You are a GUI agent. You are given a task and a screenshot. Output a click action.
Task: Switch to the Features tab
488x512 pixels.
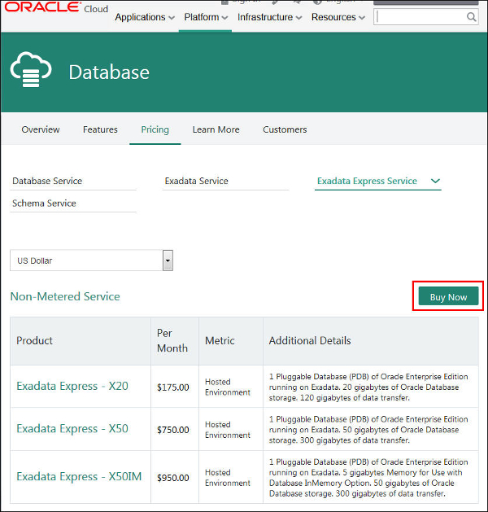[100, 129]
